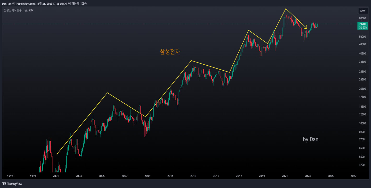Open the KRW currency selector
Image resolution: width=371 pixels, height=188 pixels.
(363, 11)
